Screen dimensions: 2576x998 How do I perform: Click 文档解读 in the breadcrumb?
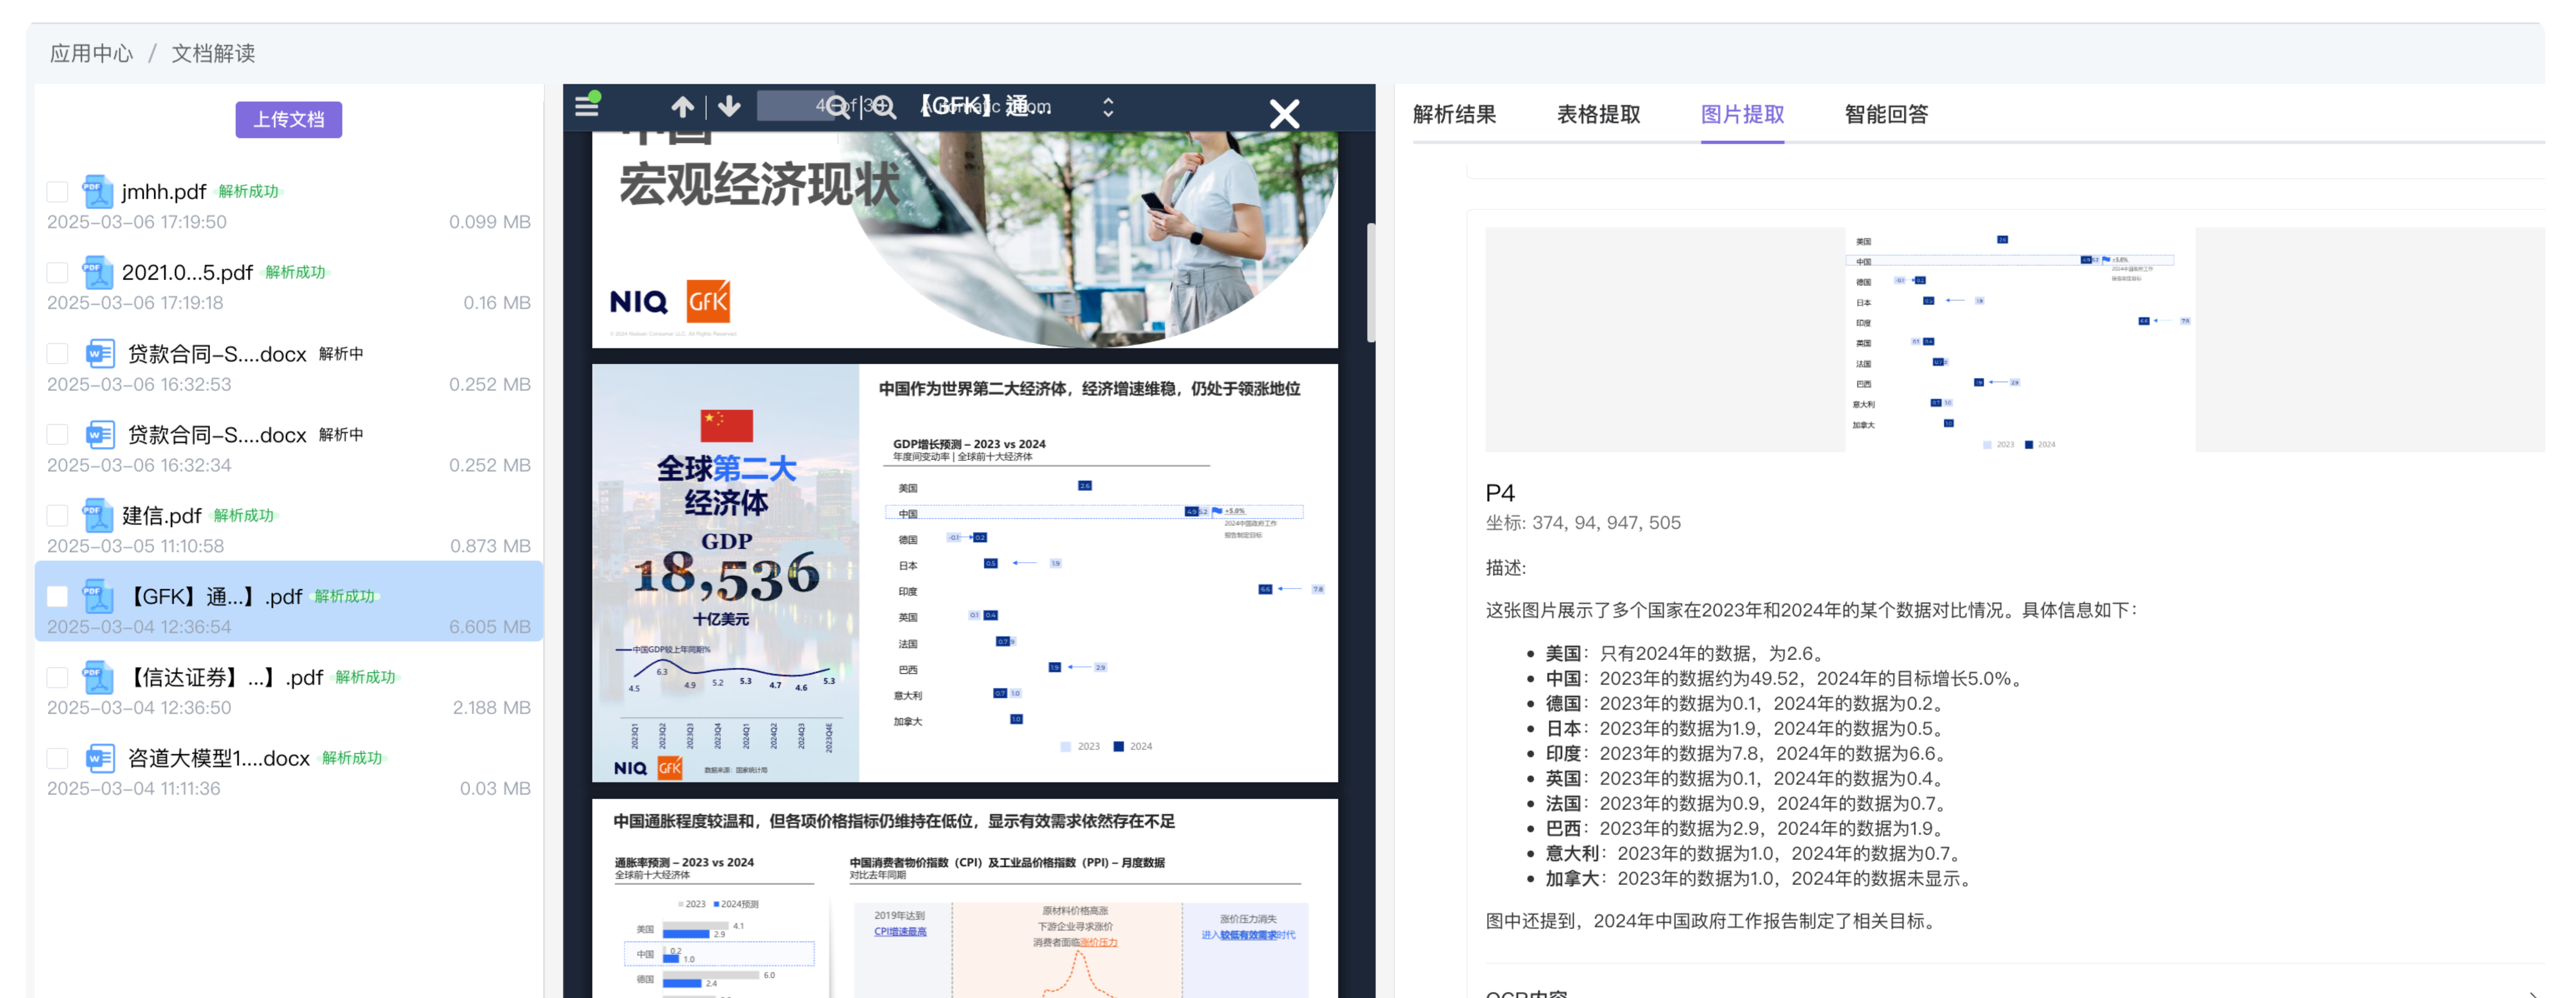click(213, 53)
